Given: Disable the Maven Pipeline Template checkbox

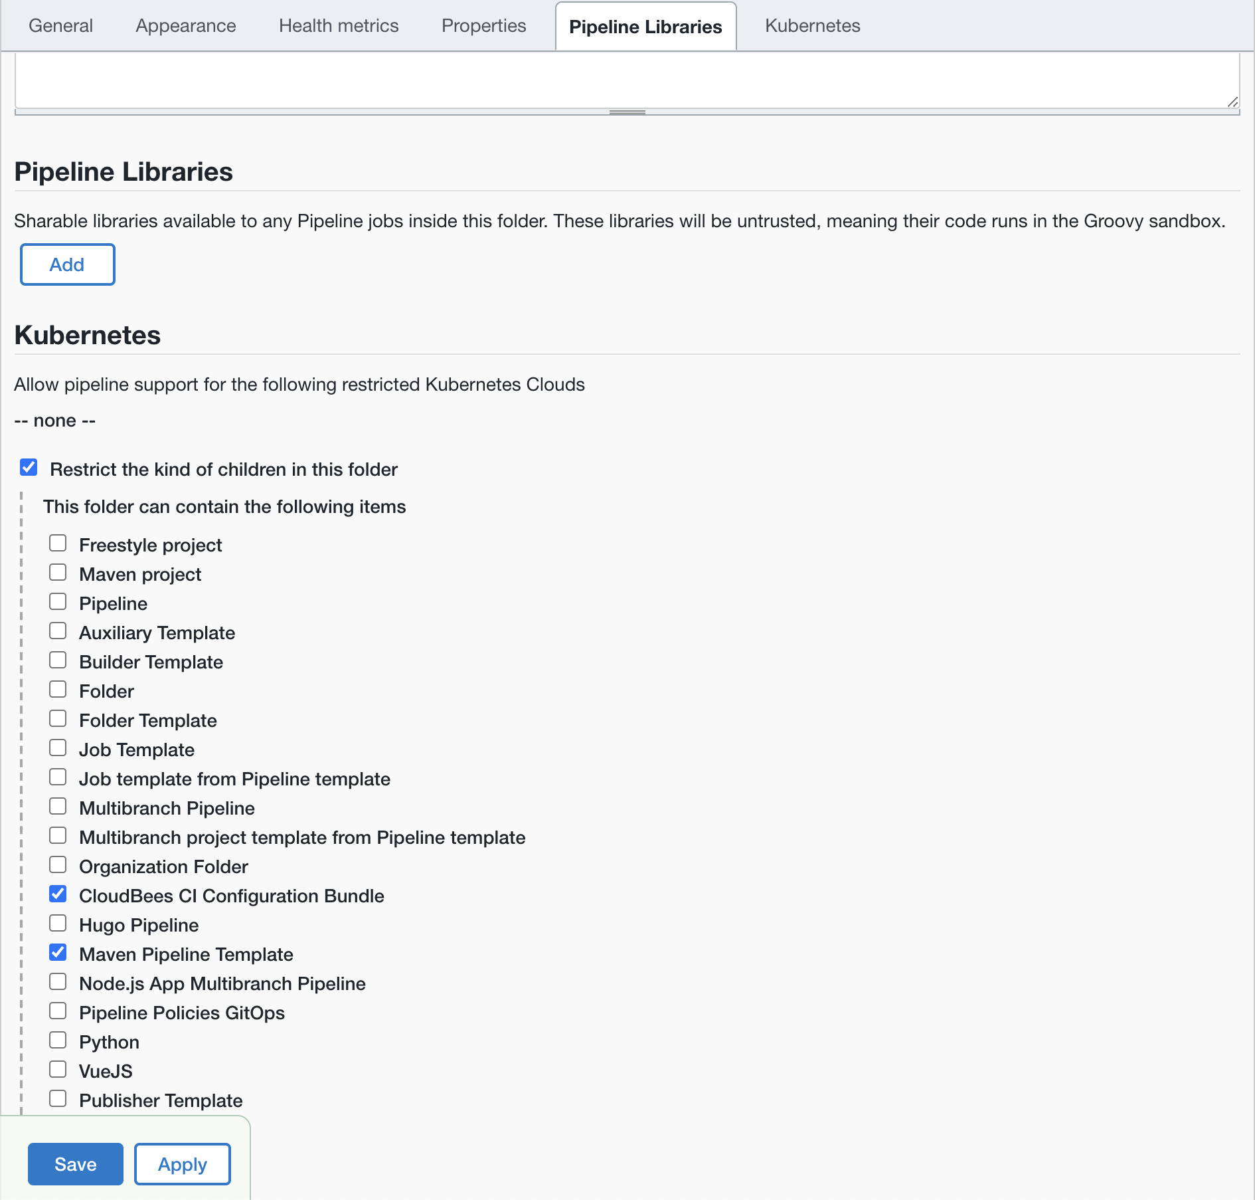Looking at the screenshot, I should (58, 953).
